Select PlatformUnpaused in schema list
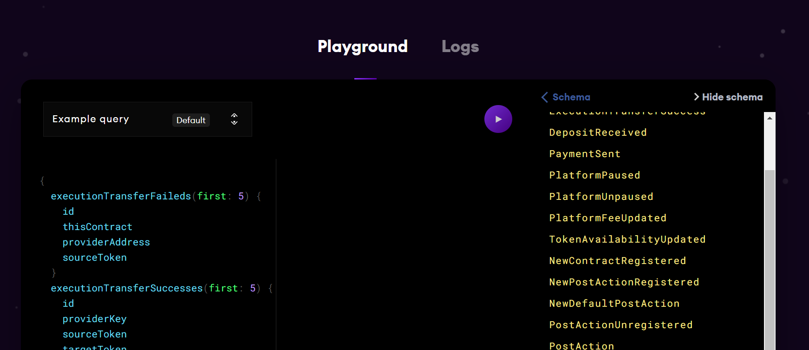 point(601,197)
